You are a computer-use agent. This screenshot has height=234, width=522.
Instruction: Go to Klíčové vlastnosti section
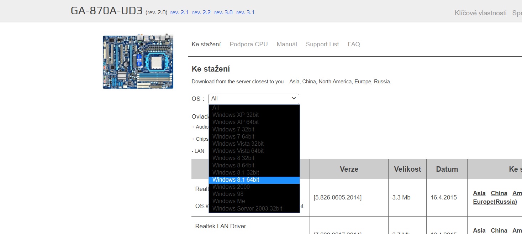[480, 13]
